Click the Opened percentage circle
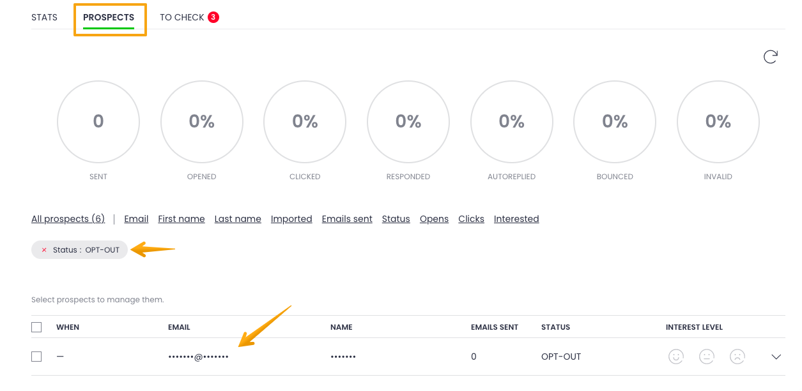Viewport: 802px width, 391px height. 202,122
